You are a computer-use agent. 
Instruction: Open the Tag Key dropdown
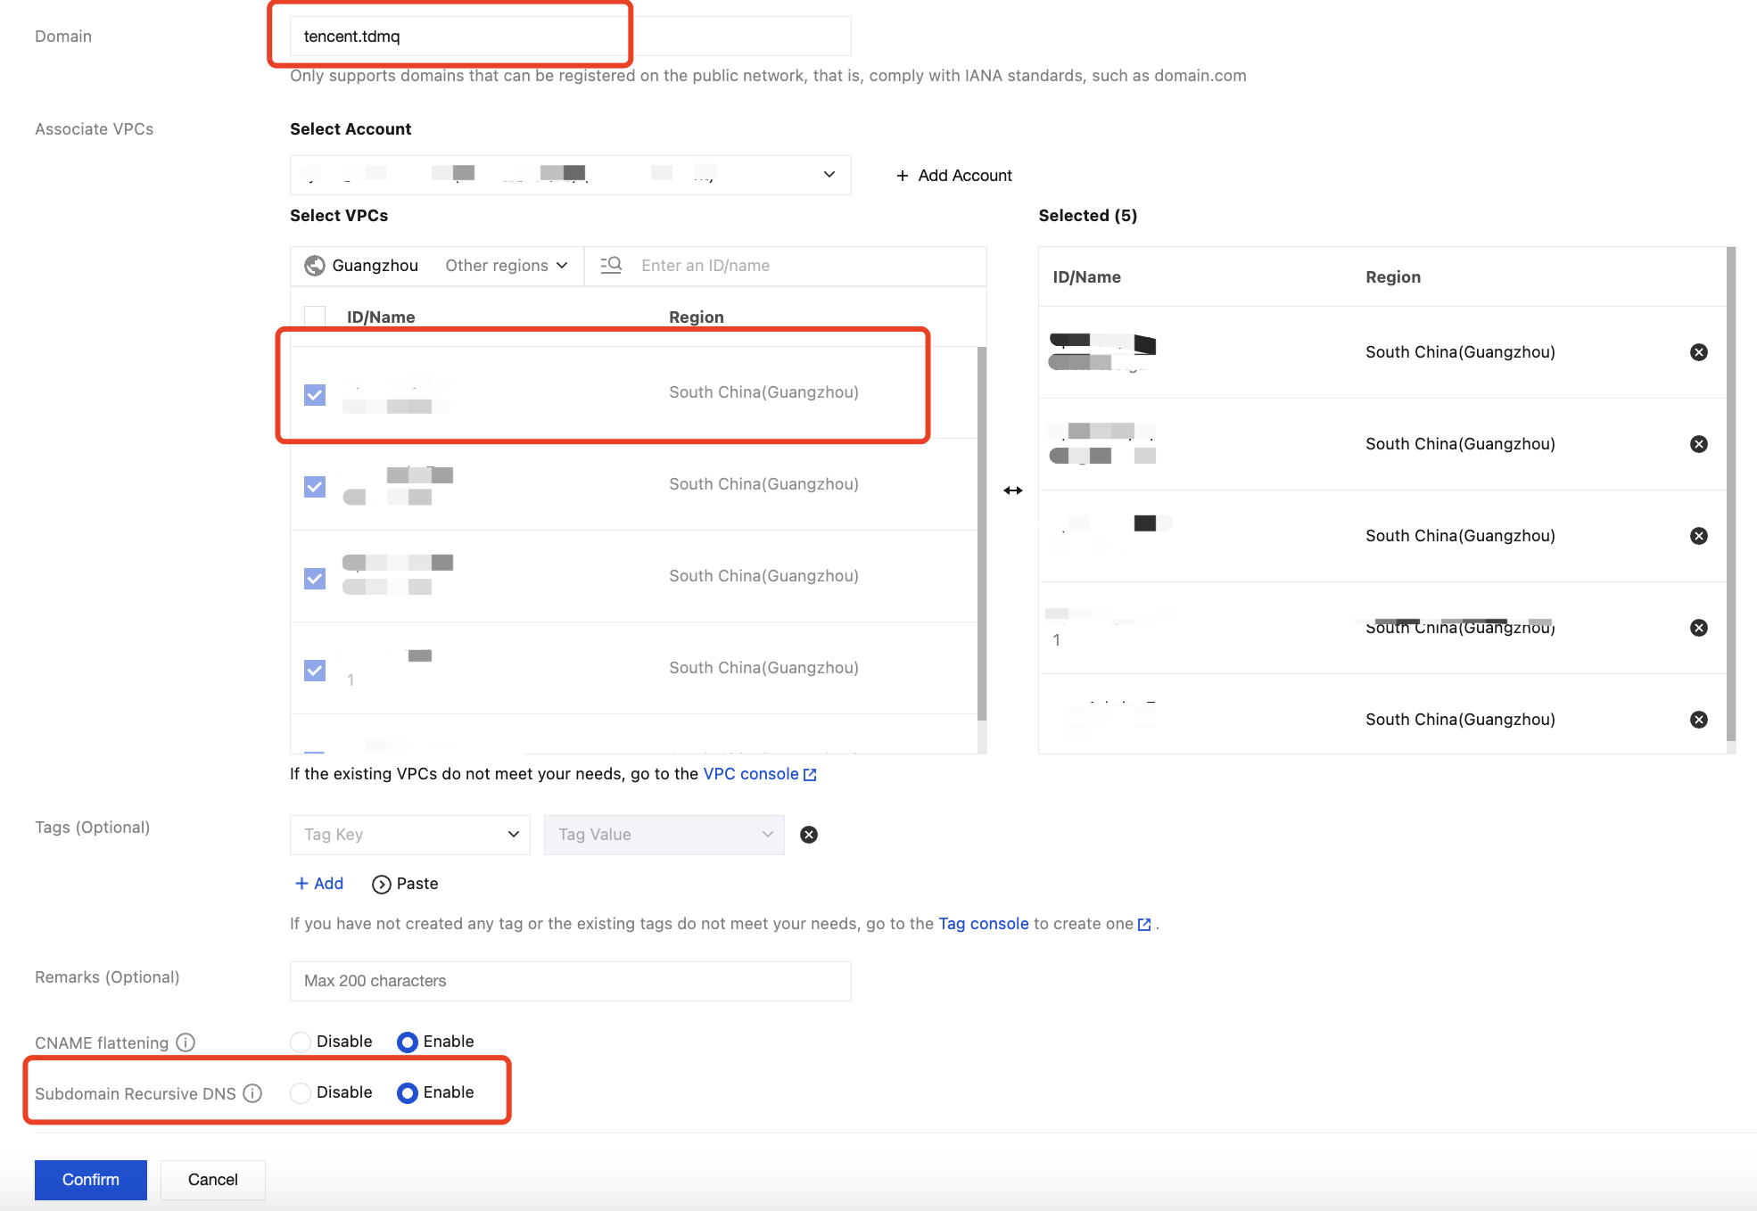tap(409, 835)
